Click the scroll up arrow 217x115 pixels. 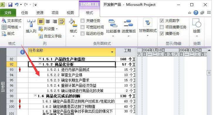click(209, 50)
